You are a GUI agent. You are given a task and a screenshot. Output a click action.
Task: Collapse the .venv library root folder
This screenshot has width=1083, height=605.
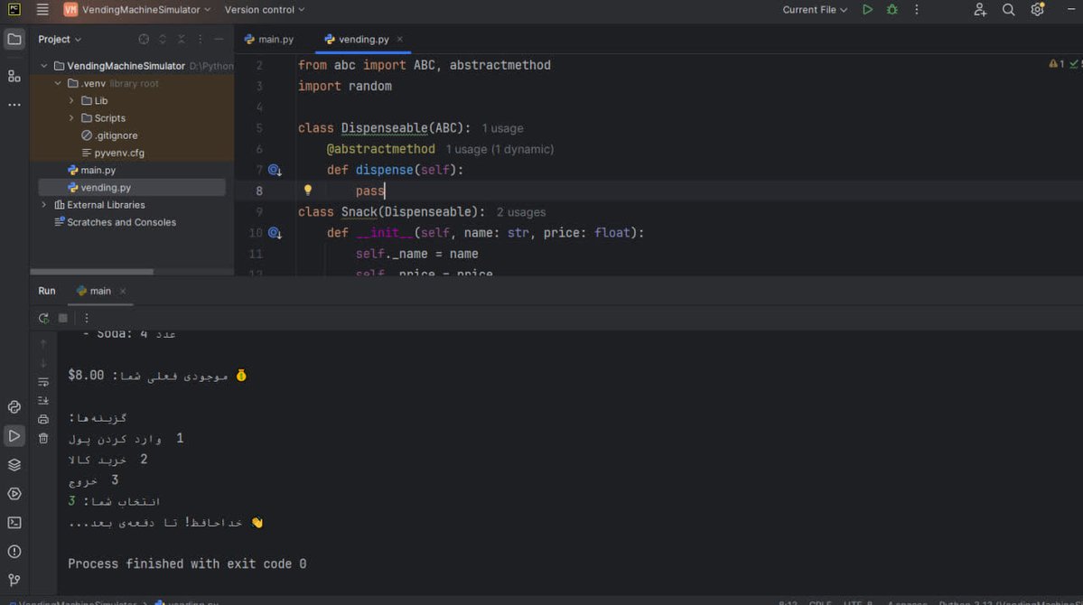pos(57,82)
